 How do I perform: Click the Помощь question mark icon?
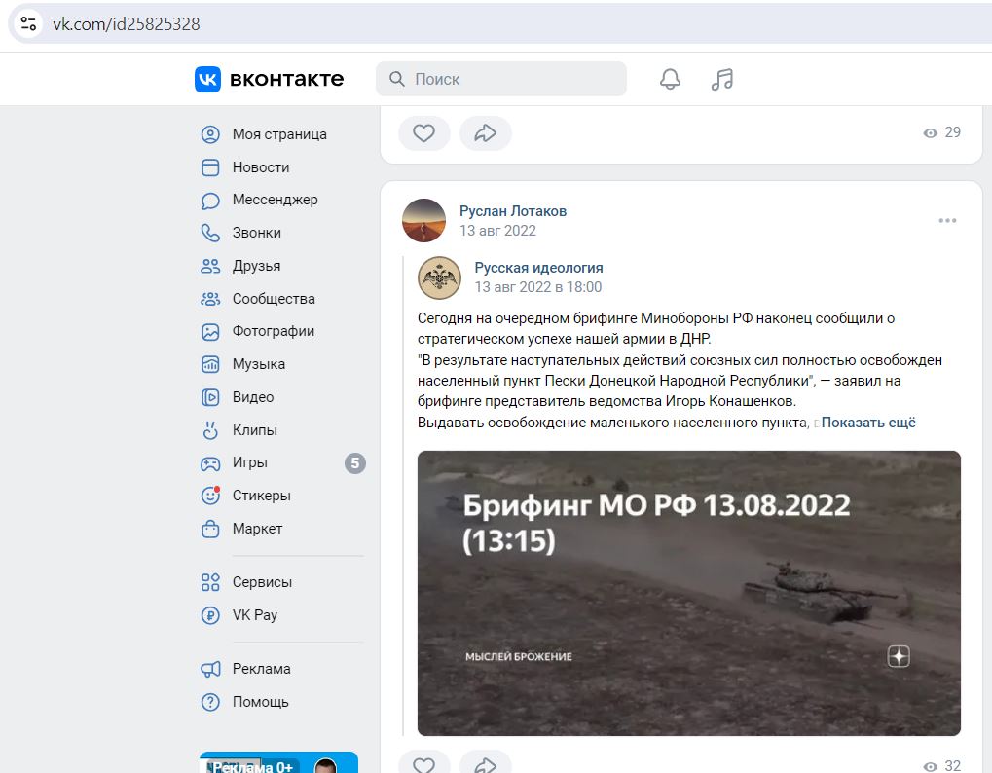click(x=210, y=702)
